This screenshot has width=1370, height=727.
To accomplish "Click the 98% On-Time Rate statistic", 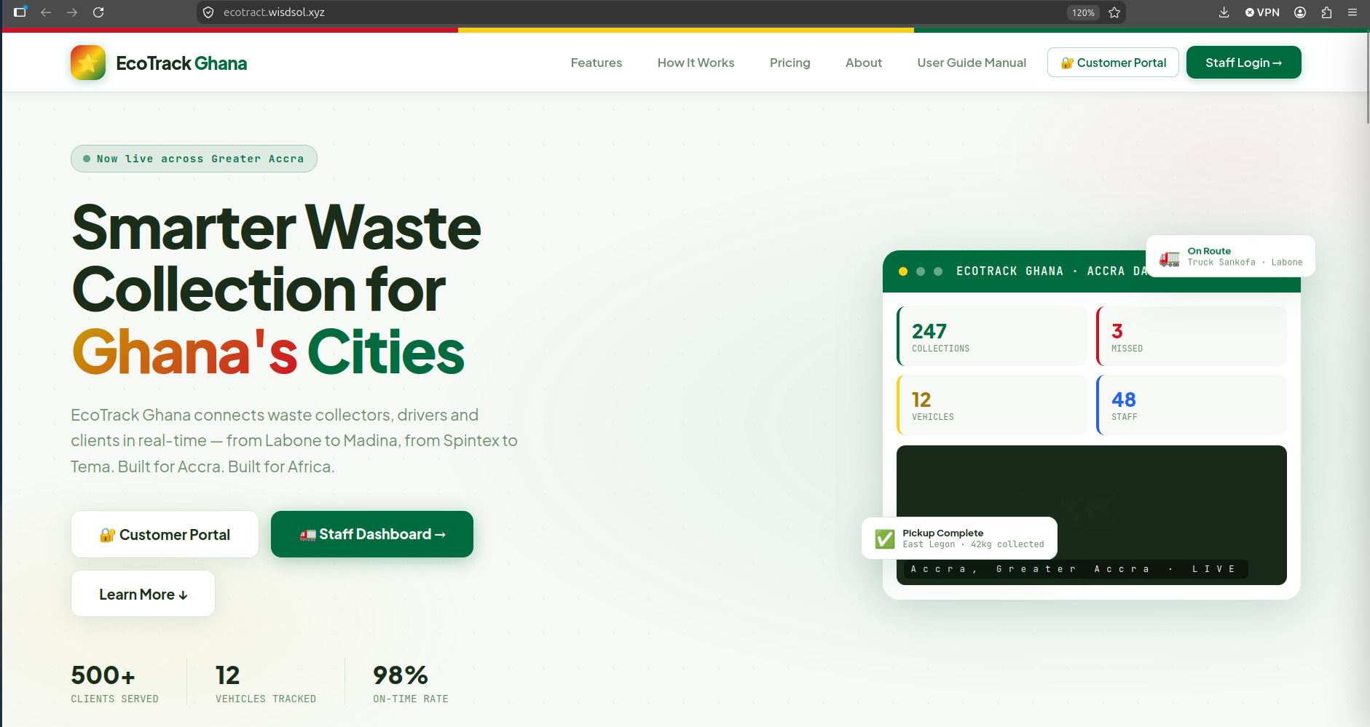I will [411, 683].
